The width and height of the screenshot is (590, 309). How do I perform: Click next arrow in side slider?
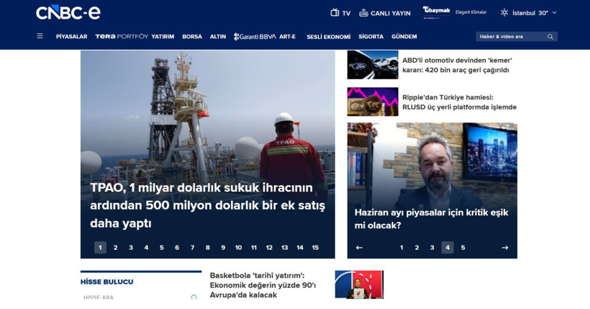(505, 248)
